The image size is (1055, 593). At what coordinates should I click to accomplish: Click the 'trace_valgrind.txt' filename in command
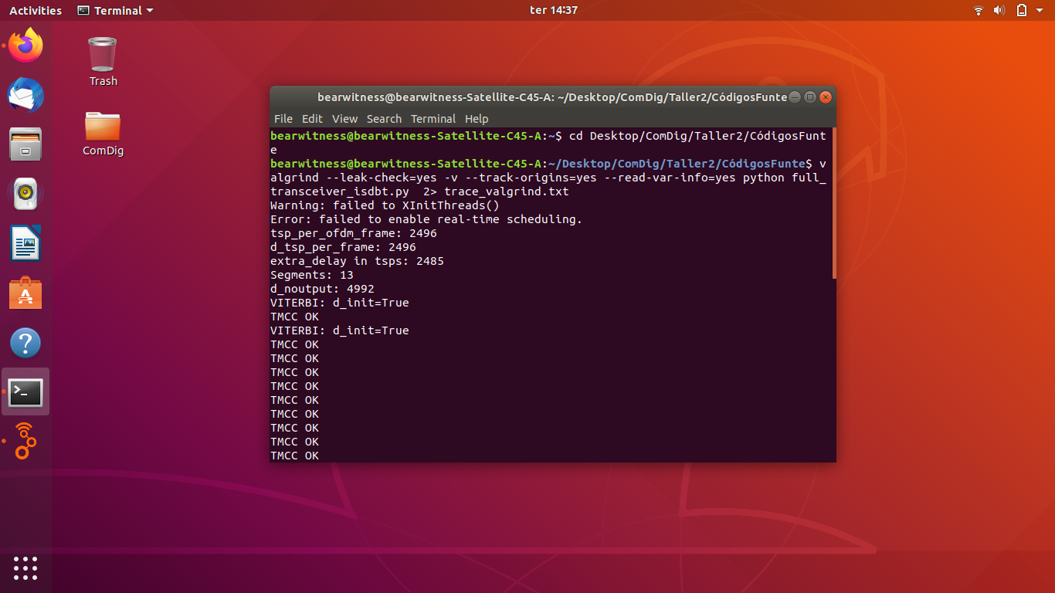507,191
